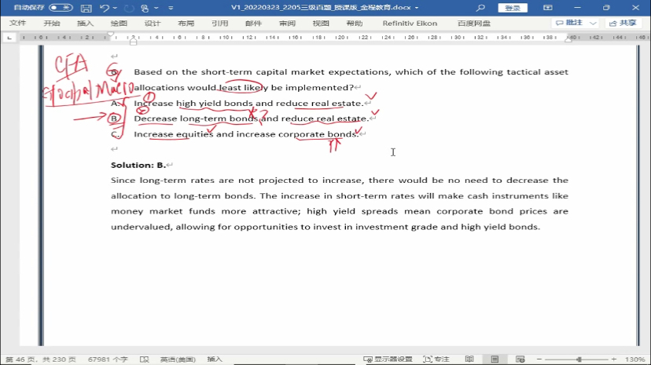Open the Refinitiv Eikon tab
This screenshot has width=651, height=365.
pos(410,24)
